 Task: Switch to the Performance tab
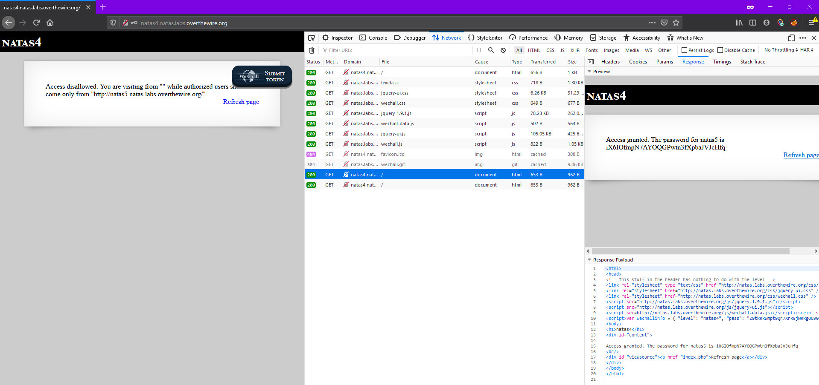[x=528, y=38]
